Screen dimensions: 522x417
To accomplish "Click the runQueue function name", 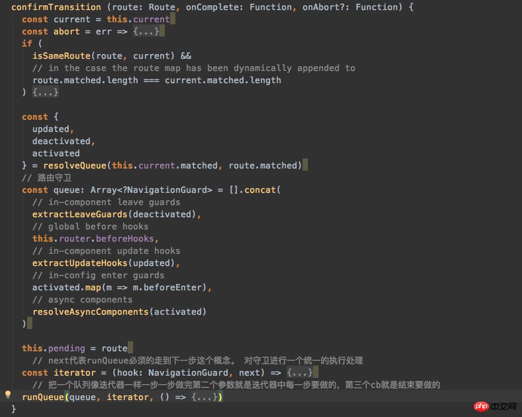I will click(x=43, y=397).
